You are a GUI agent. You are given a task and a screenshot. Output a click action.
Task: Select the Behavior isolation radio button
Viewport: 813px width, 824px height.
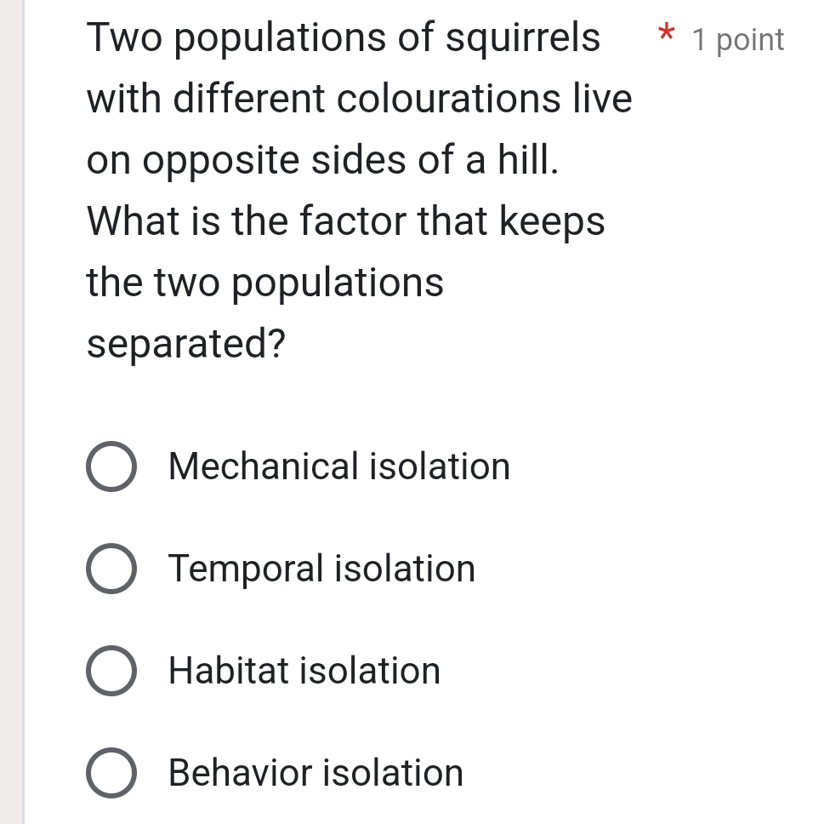coord(111,773)
